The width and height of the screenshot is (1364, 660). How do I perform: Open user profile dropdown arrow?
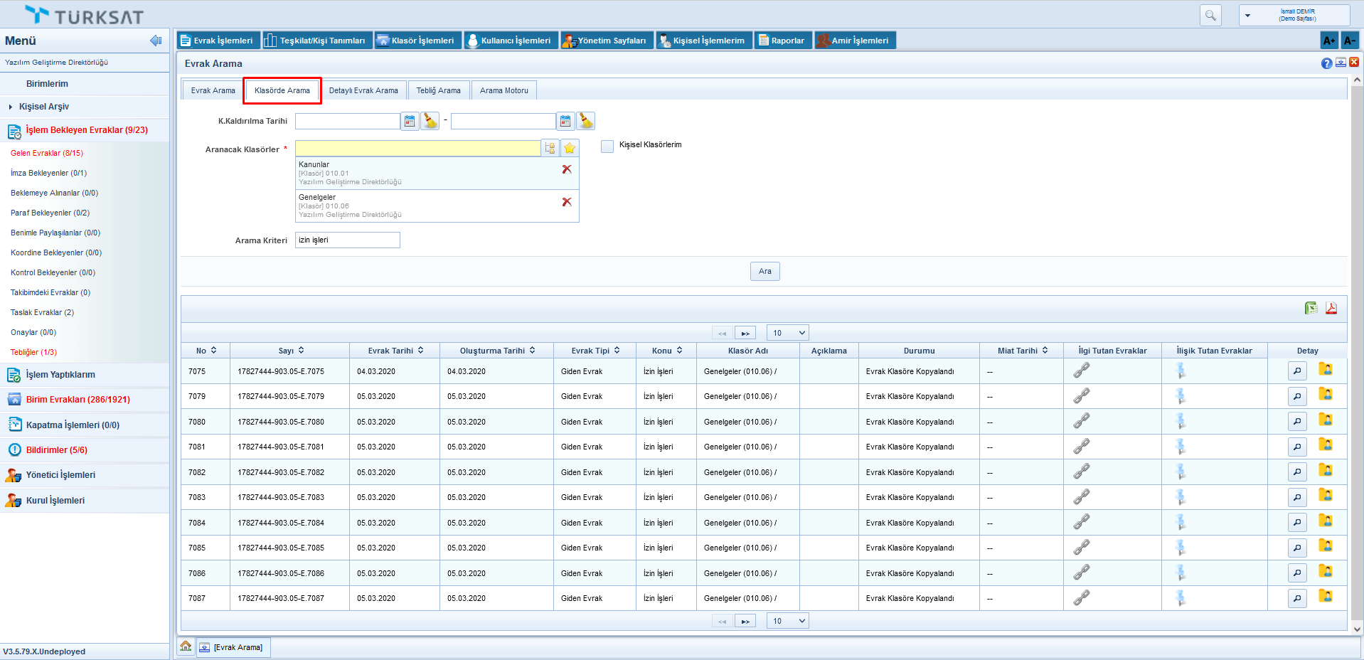[1247, 15]
